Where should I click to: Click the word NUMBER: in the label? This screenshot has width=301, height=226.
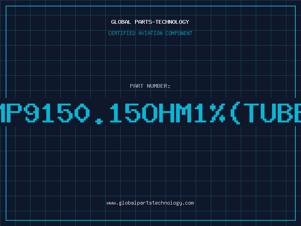158,86
